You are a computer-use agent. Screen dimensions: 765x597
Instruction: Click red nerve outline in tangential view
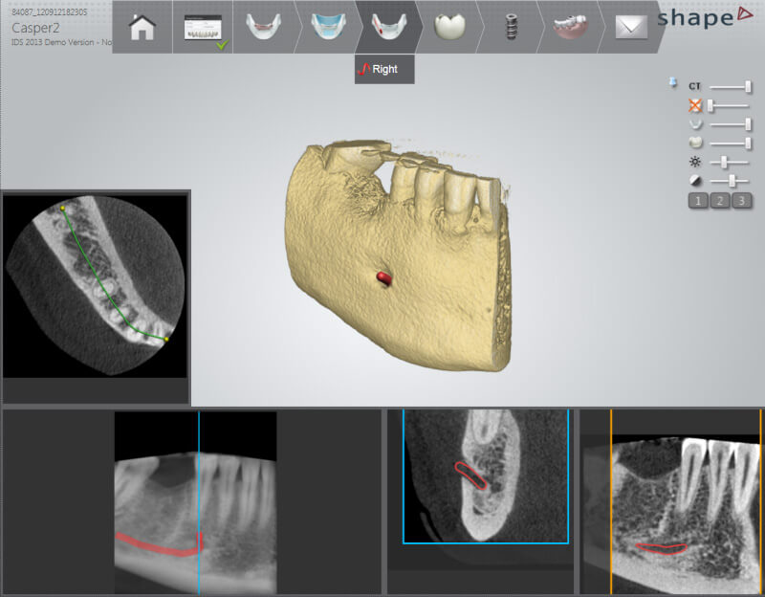[661, 548]
